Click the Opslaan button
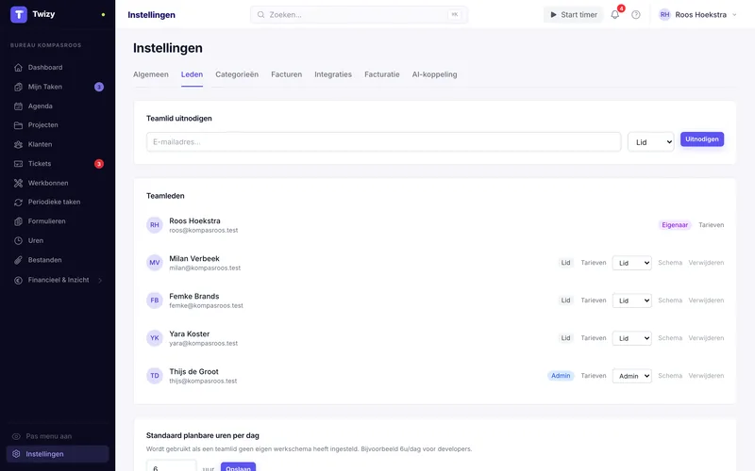This screenshot has width=755, height=471. (238, 467)
